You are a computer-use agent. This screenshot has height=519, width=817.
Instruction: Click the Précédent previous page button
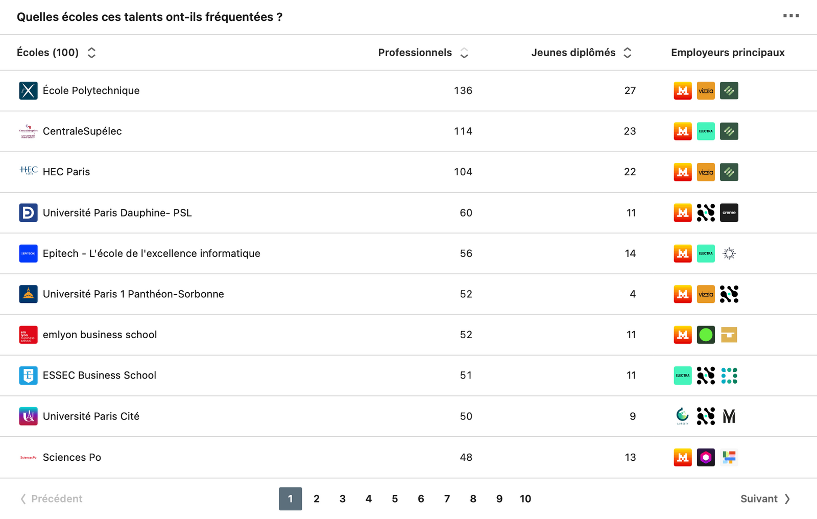click(x=52, y=499)
